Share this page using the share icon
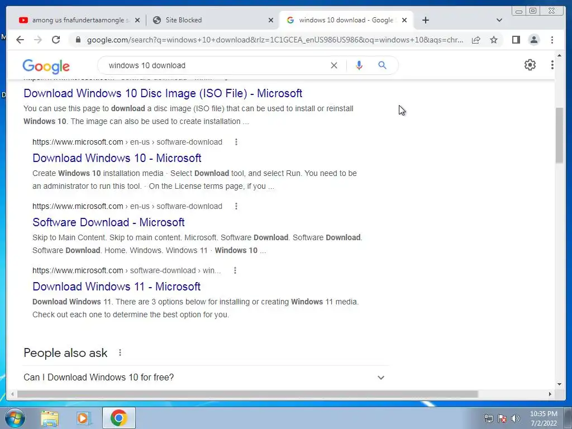 point(476,40)
